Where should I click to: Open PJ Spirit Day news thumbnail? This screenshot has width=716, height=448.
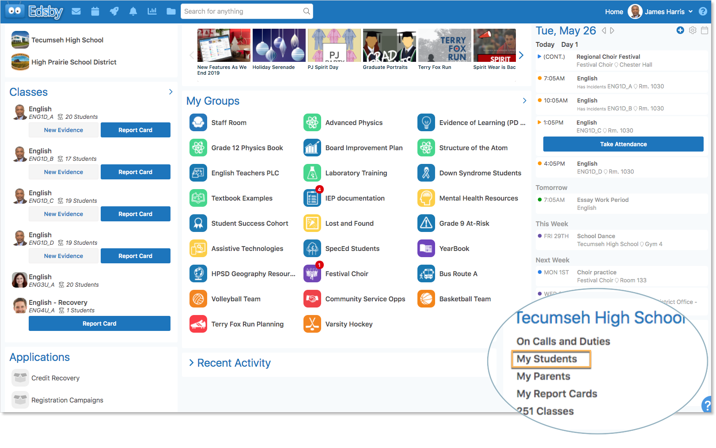click(x=334, y=46)
